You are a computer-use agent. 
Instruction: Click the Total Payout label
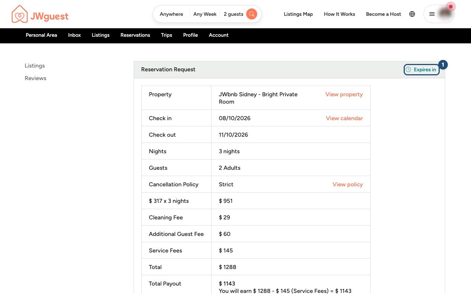(165, 284)
